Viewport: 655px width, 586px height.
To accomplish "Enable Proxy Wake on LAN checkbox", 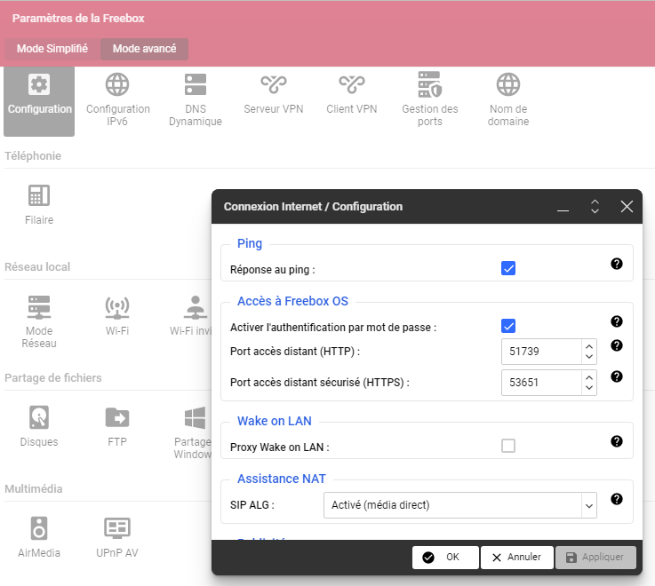I will point(508,446).
